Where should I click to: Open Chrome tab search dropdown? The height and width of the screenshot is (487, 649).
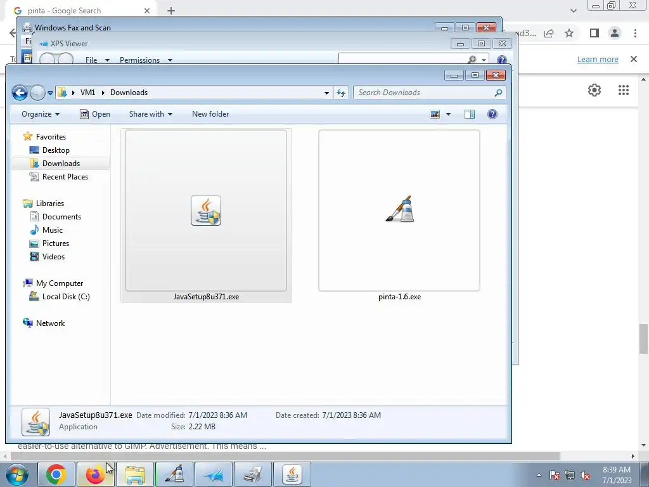(x=573, y=11)
